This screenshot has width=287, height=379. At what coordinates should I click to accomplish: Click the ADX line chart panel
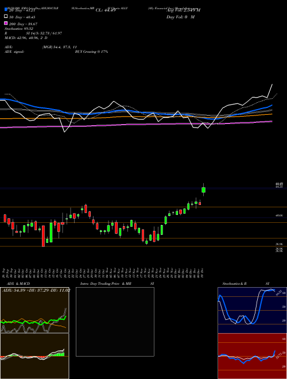34,310
